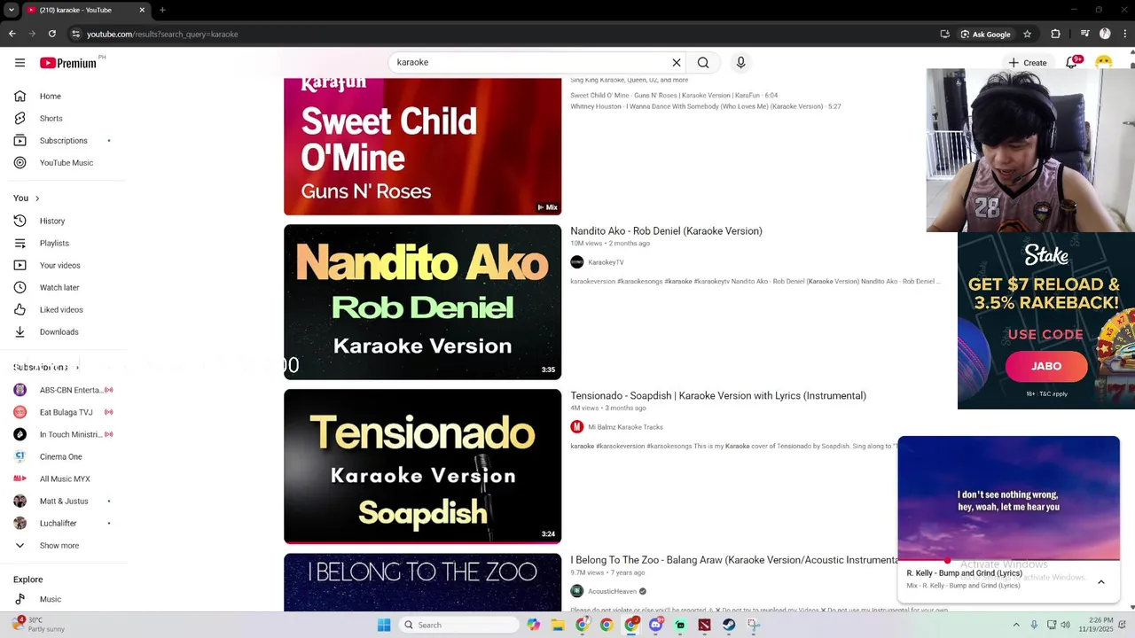Image resolution: width=1135 pixels, height=638 pixels.
Task: Reload the YouTube page
Action: tap(52, 34)
